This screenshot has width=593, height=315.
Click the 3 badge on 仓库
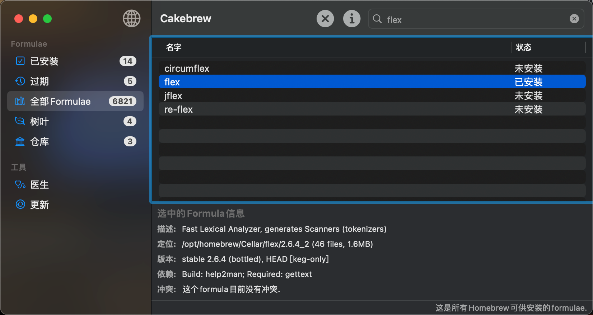pos(130,141)
